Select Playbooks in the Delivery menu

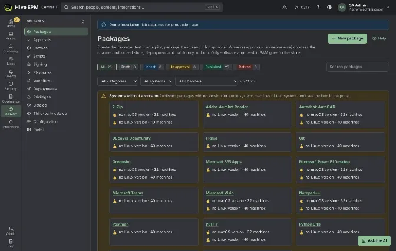tap(56, 72)
